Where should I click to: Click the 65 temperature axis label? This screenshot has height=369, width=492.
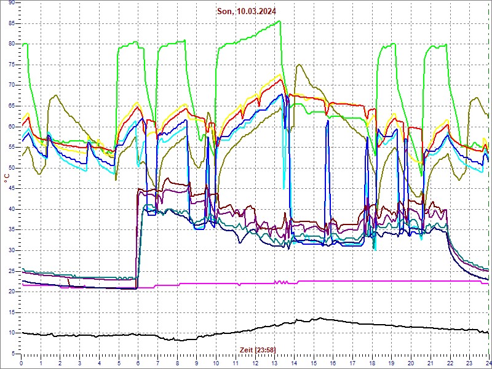click(12, 106)
